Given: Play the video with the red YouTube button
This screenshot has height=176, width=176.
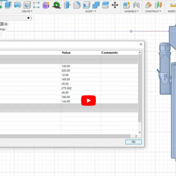Looking at the screenshot, I should 88,100.
